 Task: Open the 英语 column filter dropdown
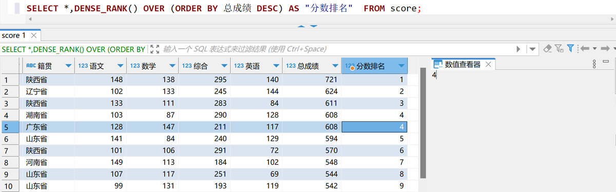click(276, 66)
